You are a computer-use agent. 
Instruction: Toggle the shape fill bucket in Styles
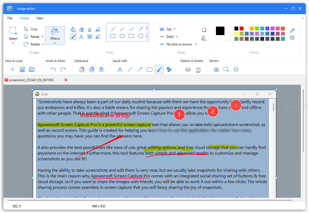point(204,38)
